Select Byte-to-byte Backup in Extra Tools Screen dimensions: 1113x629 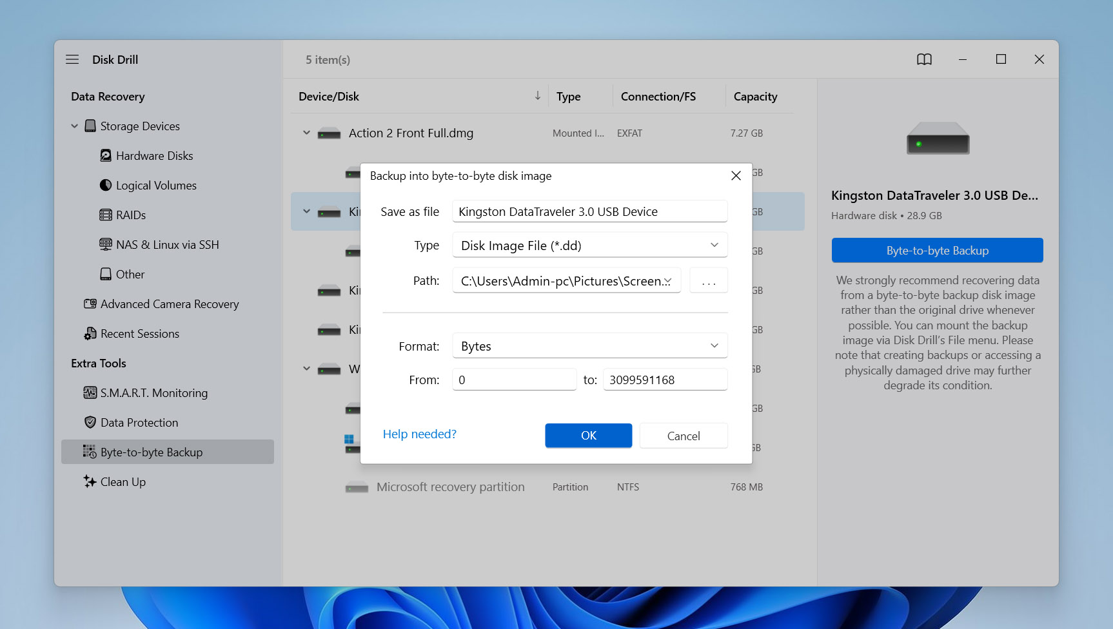(168, 452)
